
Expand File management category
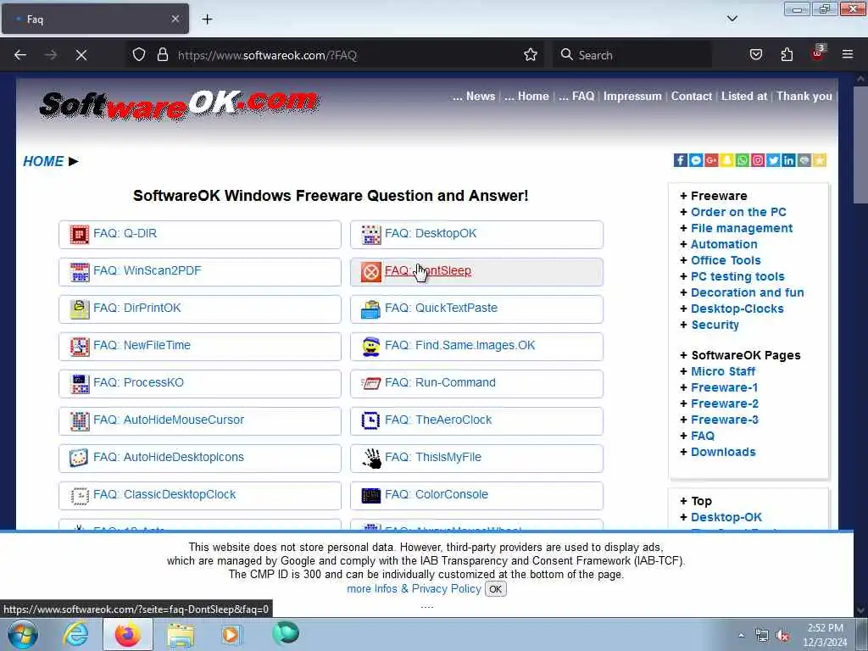[741, 228]
